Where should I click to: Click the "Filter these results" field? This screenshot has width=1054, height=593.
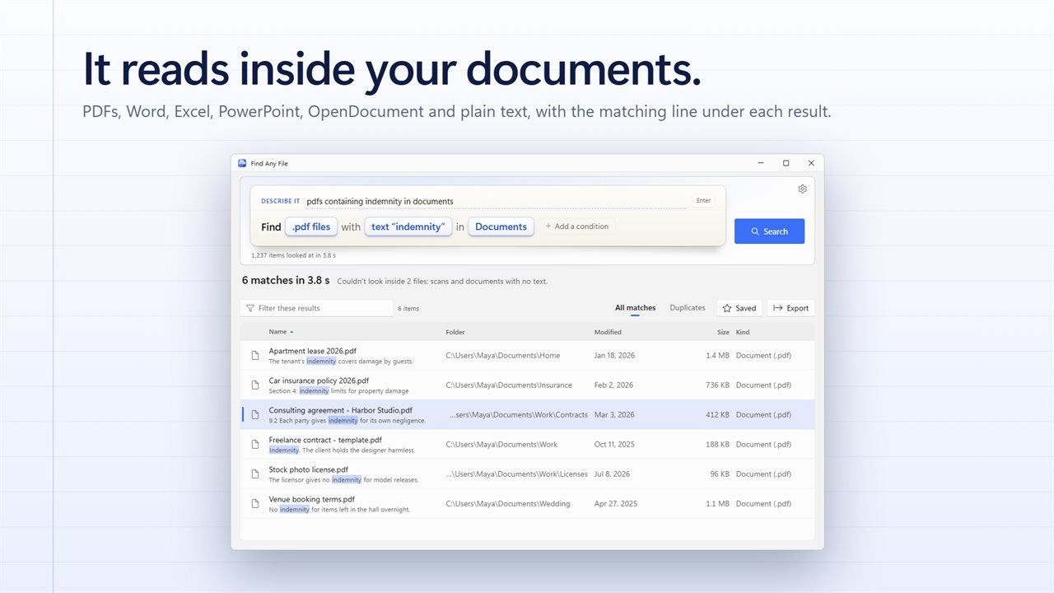317,308
